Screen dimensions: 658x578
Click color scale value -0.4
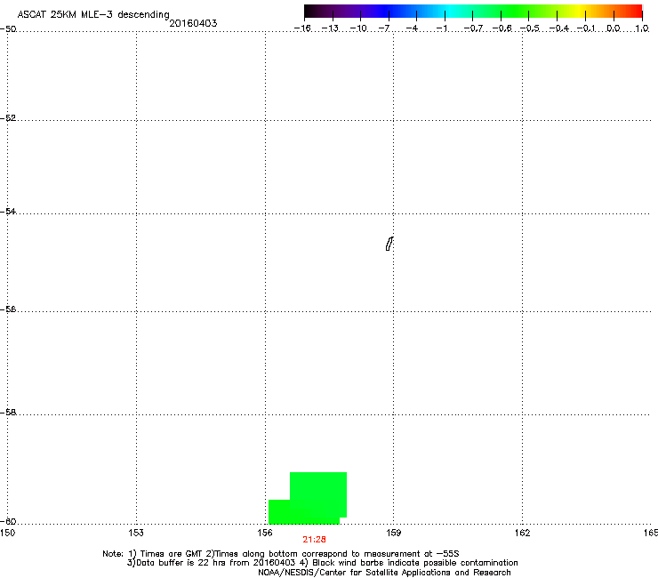tap(559, 28)
